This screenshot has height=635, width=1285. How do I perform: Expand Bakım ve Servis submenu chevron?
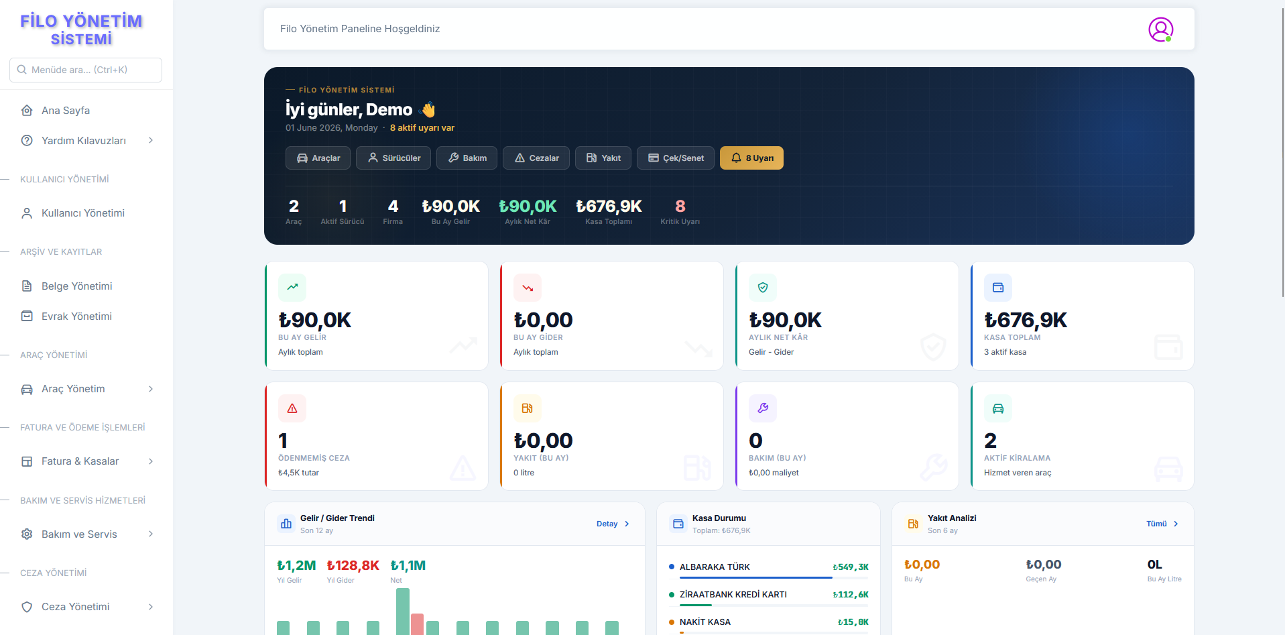pyautogui.click(x=151, y=534)
